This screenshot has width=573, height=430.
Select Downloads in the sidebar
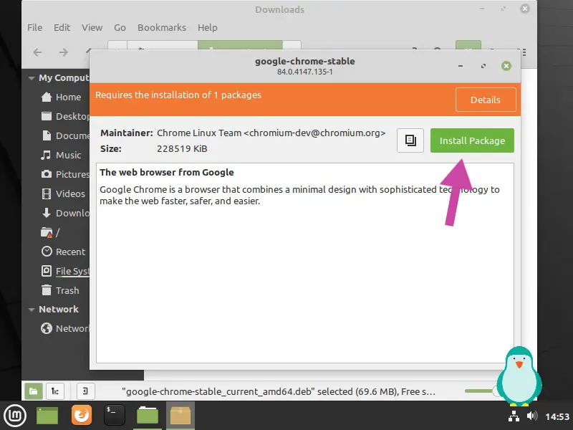point(64,213)
